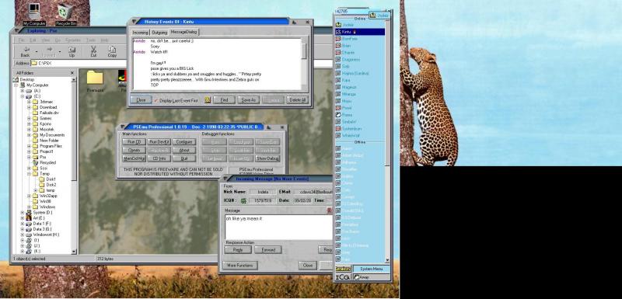
Task: Click PSEmu window title bar triangle icon
Action: point(121,127)
